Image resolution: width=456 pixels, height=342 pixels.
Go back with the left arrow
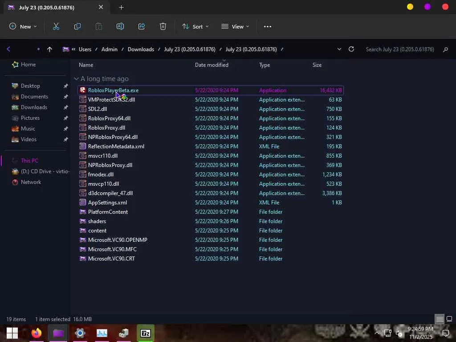pos(8,49)
